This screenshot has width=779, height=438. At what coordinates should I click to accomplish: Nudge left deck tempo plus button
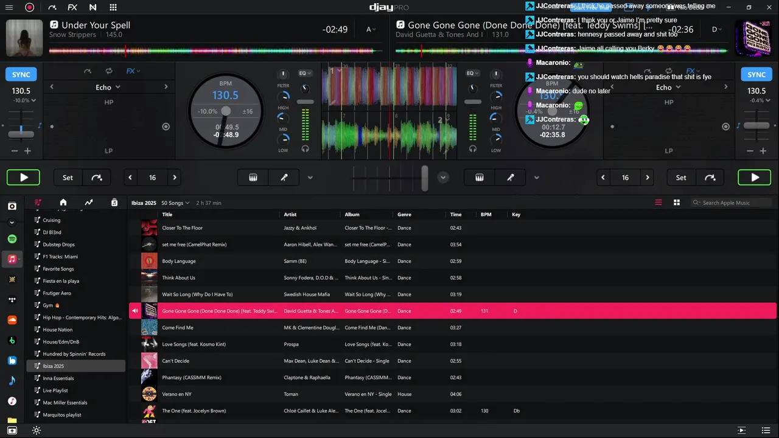click(27, 151)
